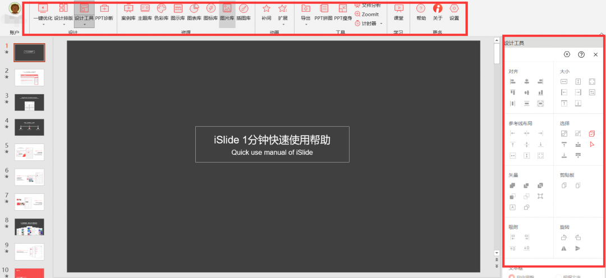
Task: Click the first copy icon under 剪贴板
Action: pyautogui.click(x=564, y=186)
